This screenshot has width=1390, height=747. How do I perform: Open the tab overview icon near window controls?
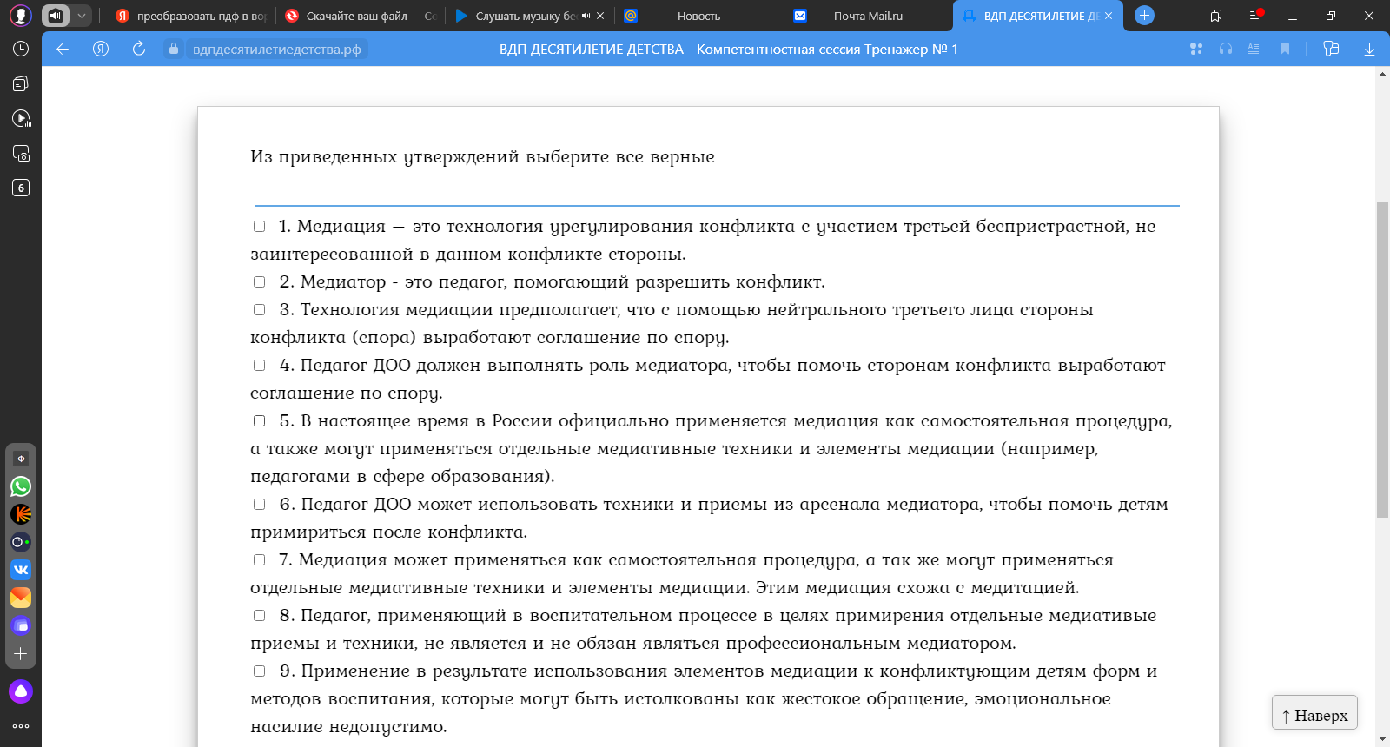pyautogui.click(x=1216, y=16)
